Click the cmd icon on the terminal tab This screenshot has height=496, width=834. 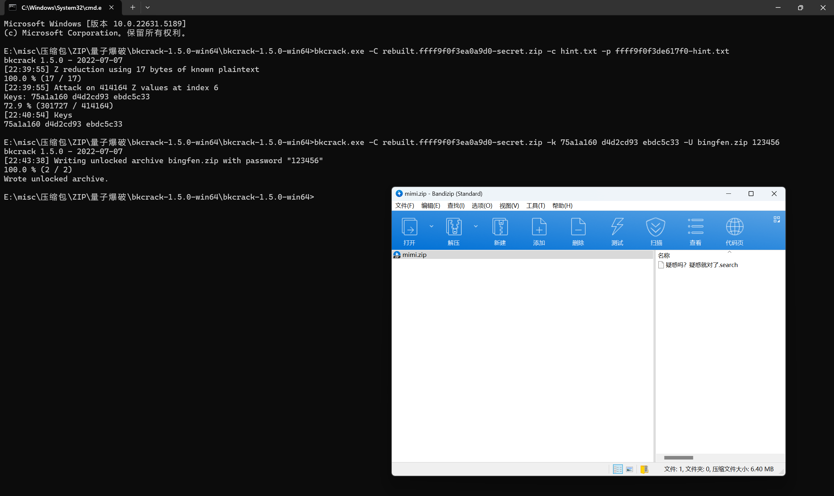(x=13, y=7)
